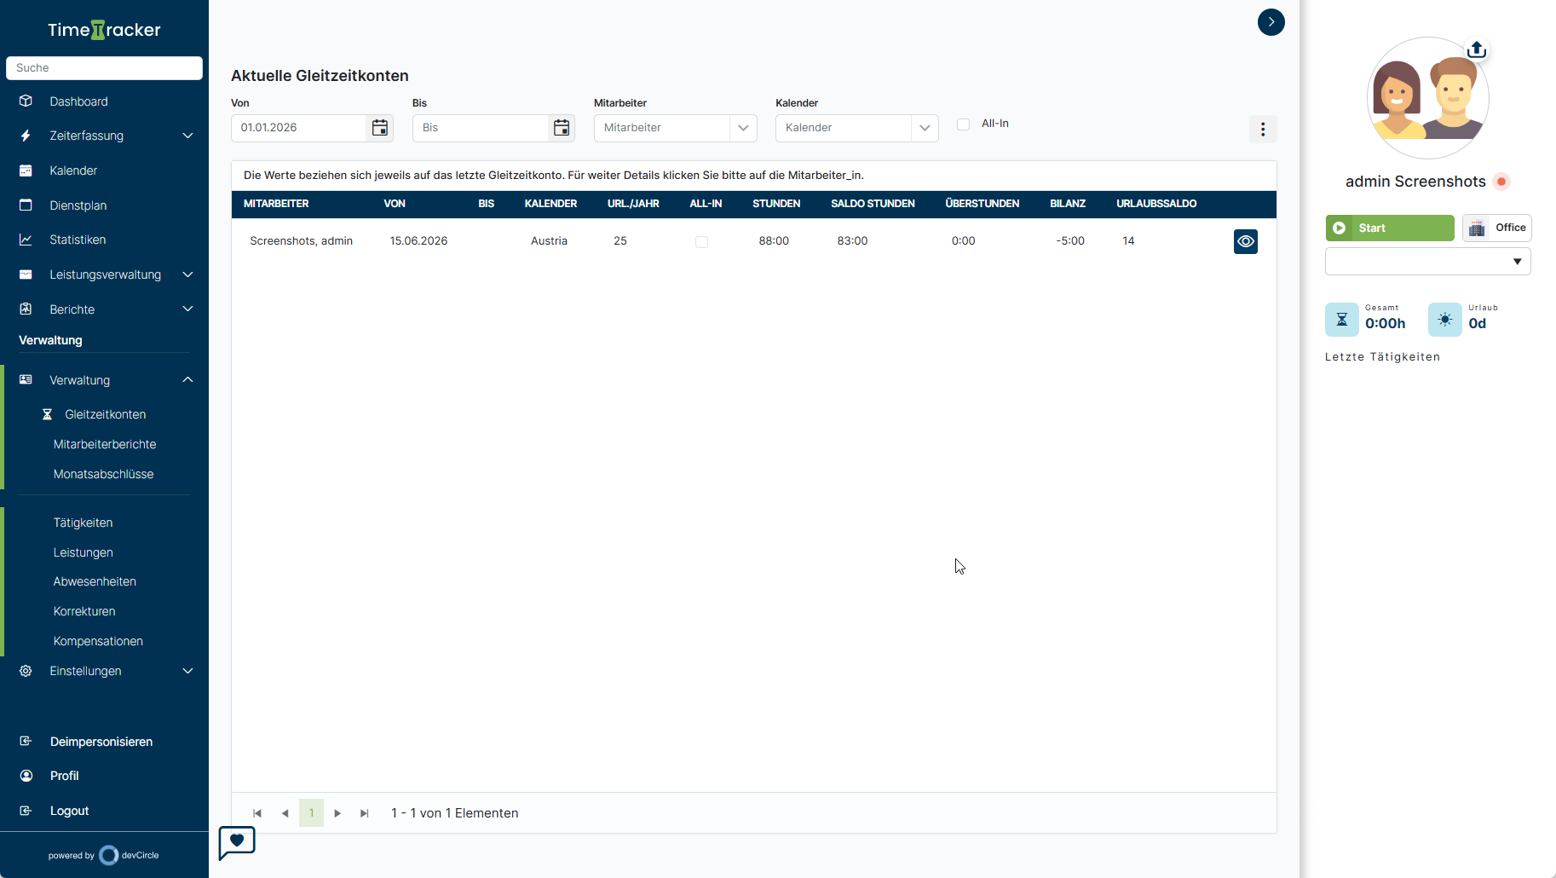This screenshot has width=1556, height=878.
Task: Sort table by the Mitarbeiter column header
Action: (x=276, y=204)
